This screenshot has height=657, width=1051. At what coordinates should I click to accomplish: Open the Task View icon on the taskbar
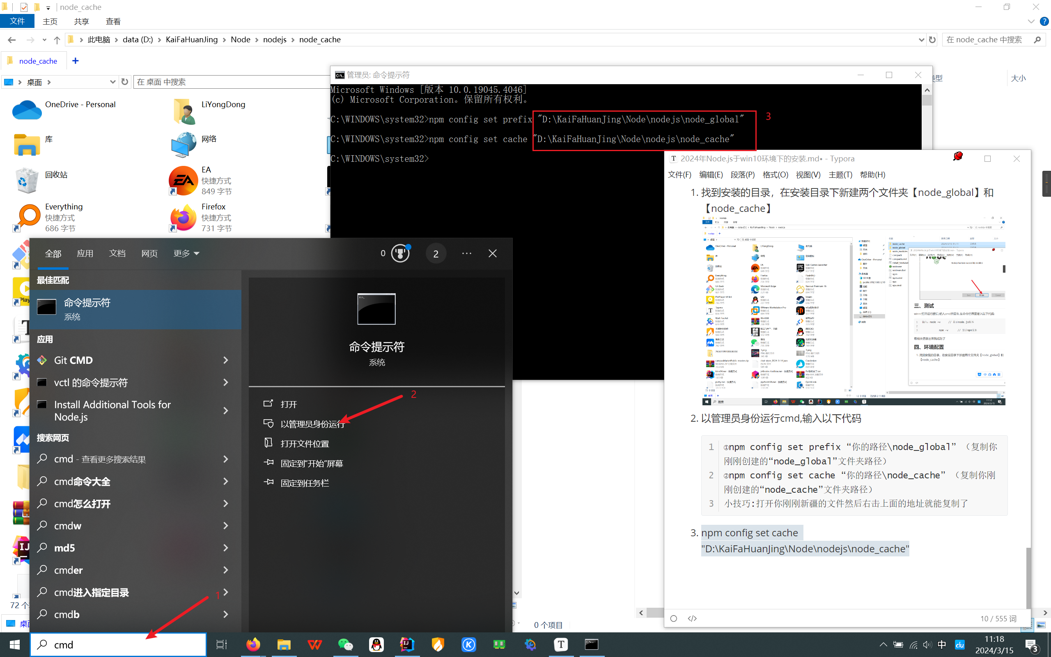pos(222,644)
